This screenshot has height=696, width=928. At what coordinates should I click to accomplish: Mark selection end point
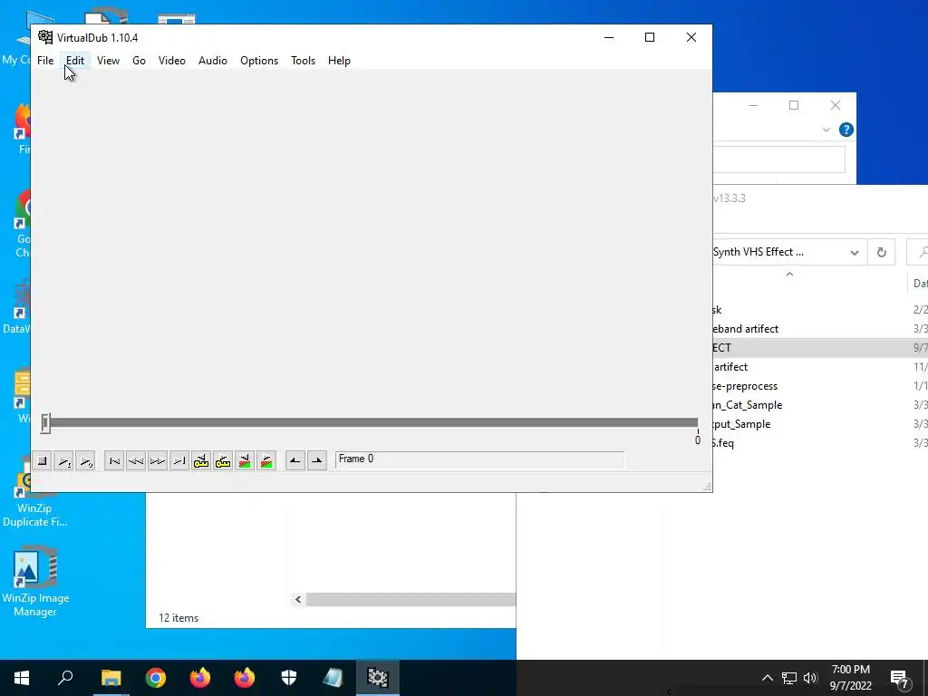coord(317,461)
